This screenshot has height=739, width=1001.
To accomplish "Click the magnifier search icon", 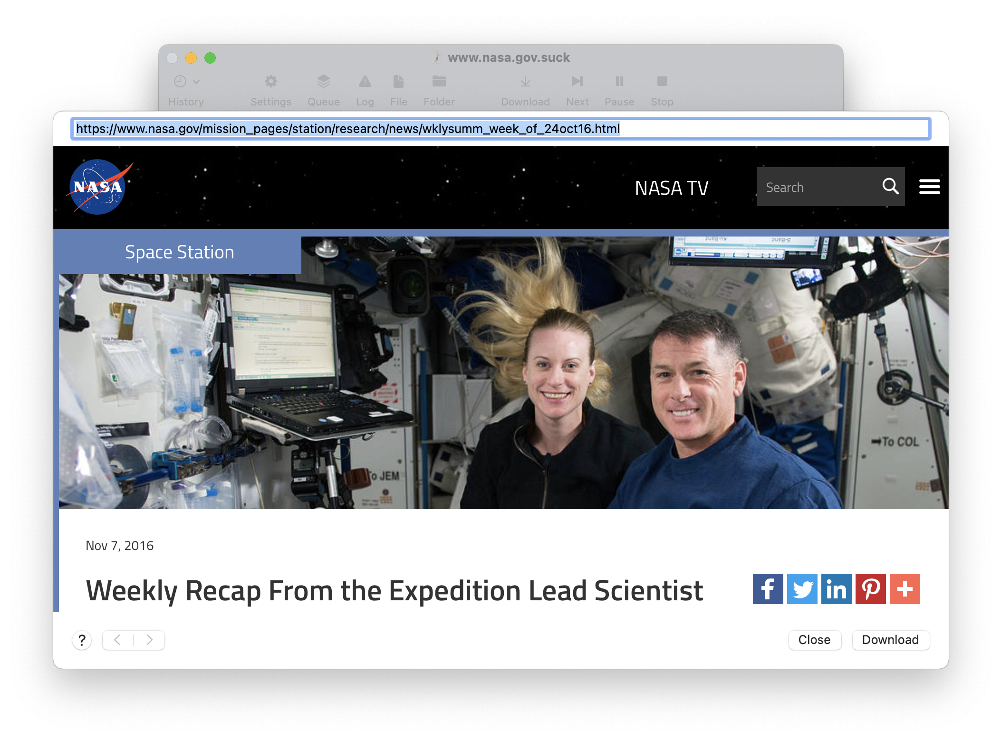I will tap(890, 186).
